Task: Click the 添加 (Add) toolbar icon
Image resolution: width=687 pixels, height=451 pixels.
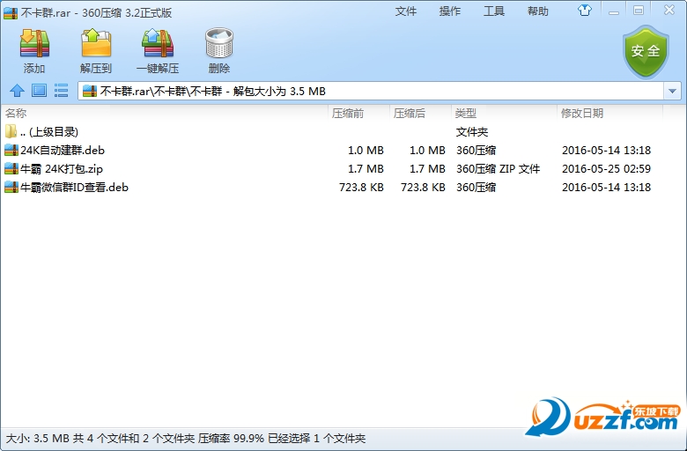Action: click(x=34, y=43)
